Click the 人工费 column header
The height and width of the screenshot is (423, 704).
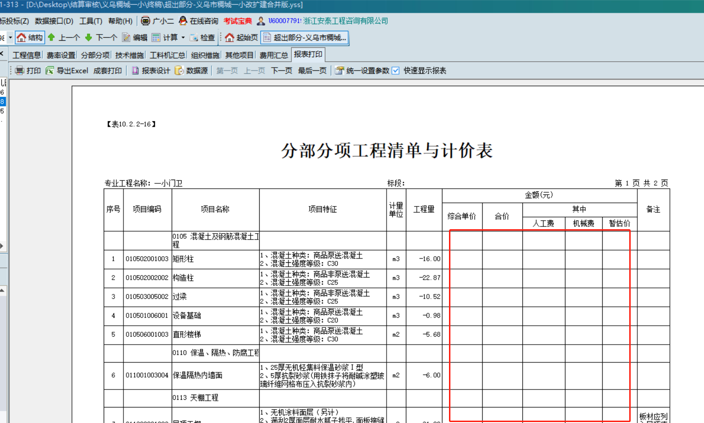(543, 224)
